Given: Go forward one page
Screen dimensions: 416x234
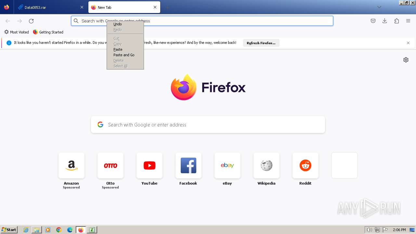Looking at the screenshot, I should point(19,21).
